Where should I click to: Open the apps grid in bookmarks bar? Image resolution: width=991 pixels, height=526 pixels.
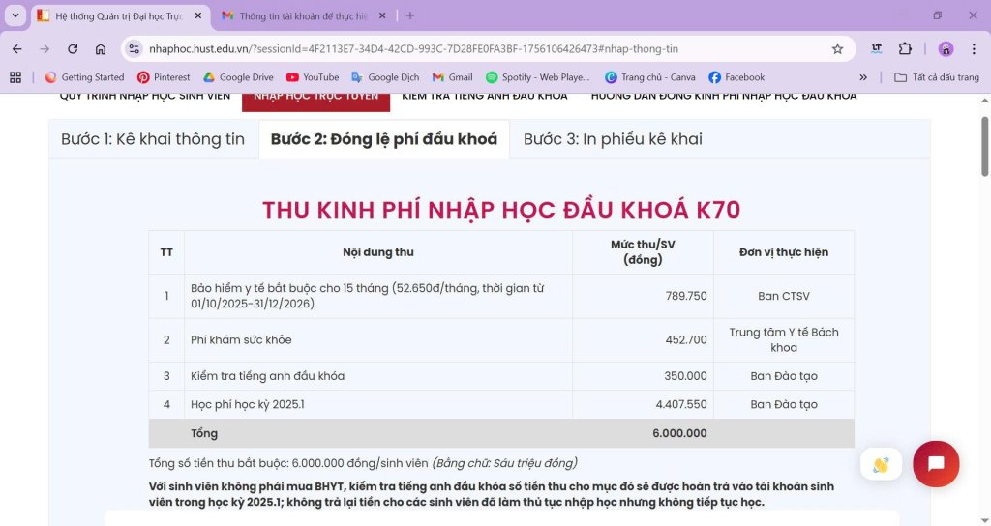(15, 77)
